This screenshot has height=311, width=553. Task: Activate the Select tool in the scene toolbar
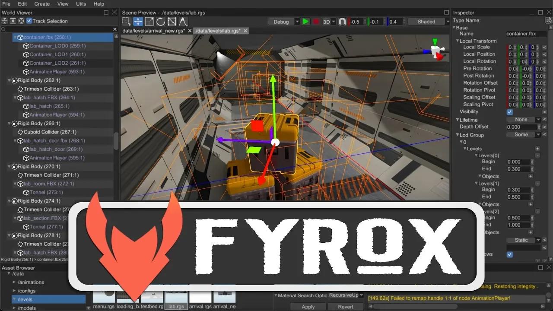tap(127, 21)
